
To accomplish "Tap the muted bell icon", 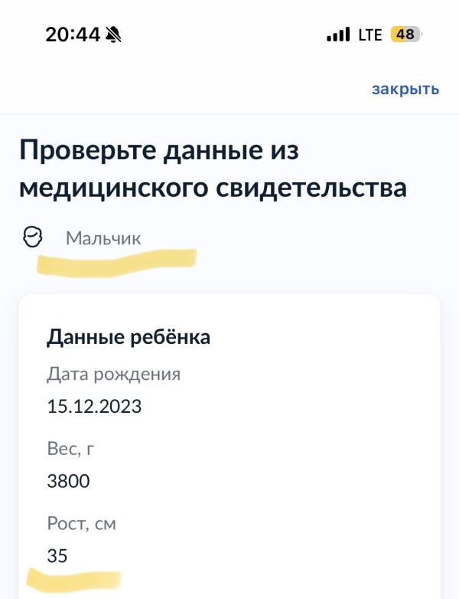I will click(x=114, y=34).
